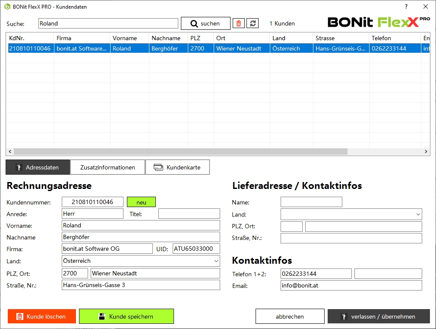
Task: Start the search with the suchen button
Action: pyautogui.click(x=205, y=23)
